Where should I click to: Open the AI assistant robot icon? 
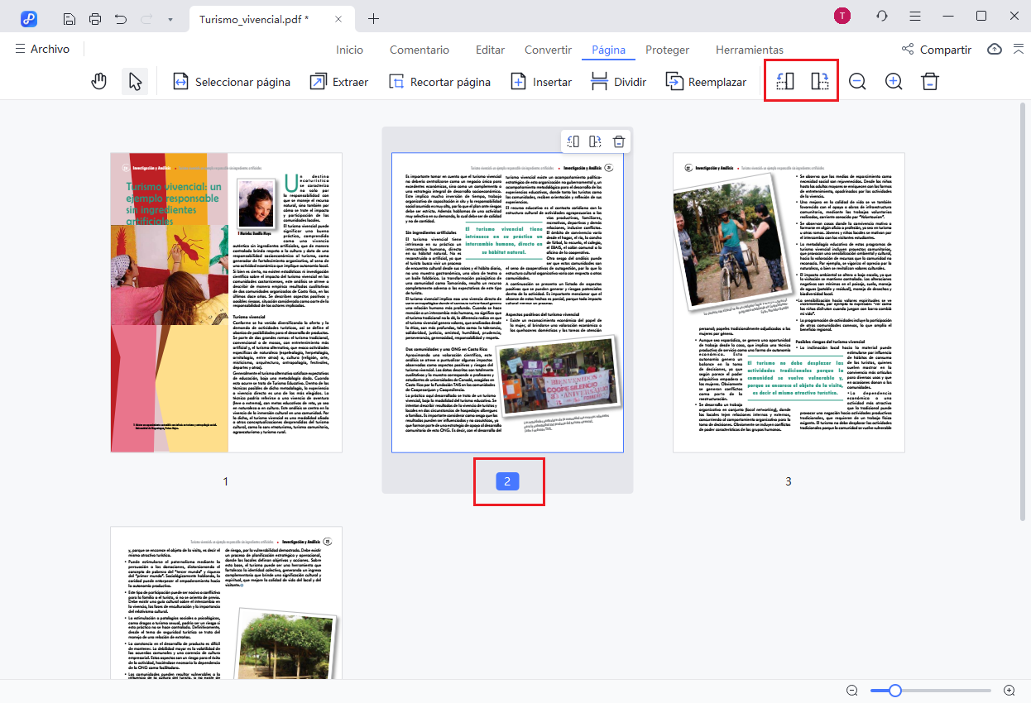[x=880, y=15]
